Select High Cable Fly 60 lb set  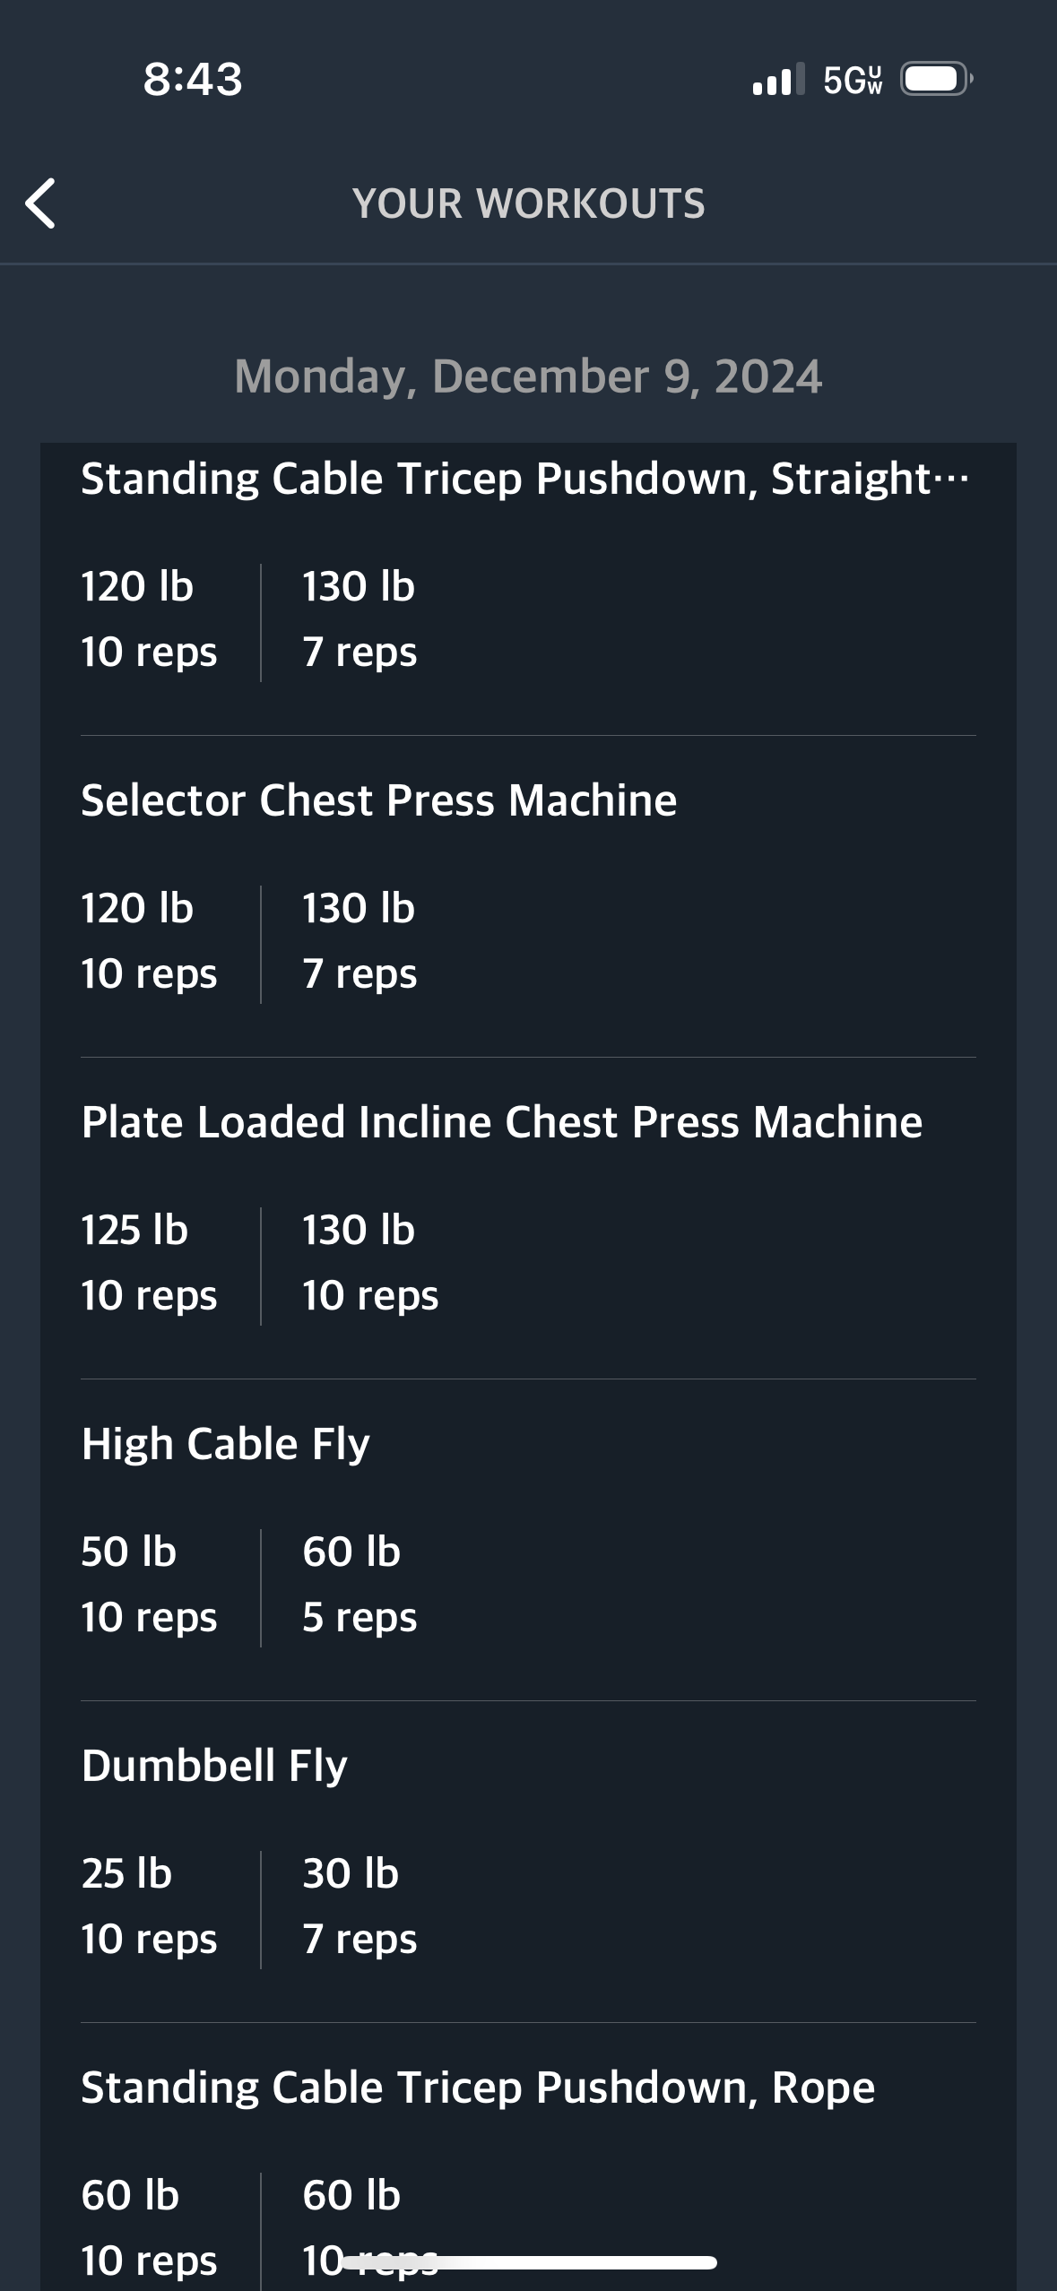tap(360, 1585)
